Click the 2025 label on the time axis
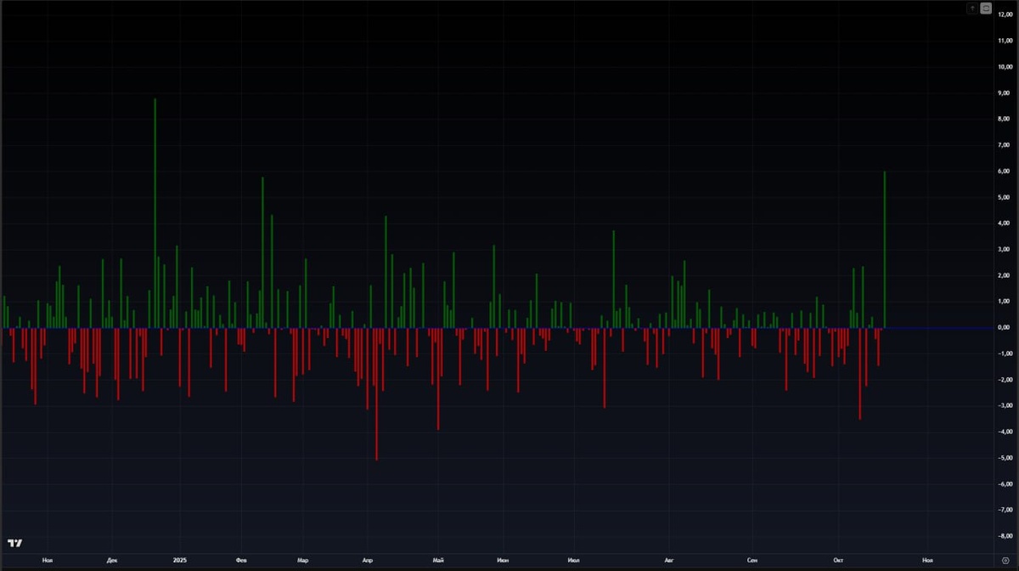The width and height of the screenshot is (1019, 571). pos(179,561)
